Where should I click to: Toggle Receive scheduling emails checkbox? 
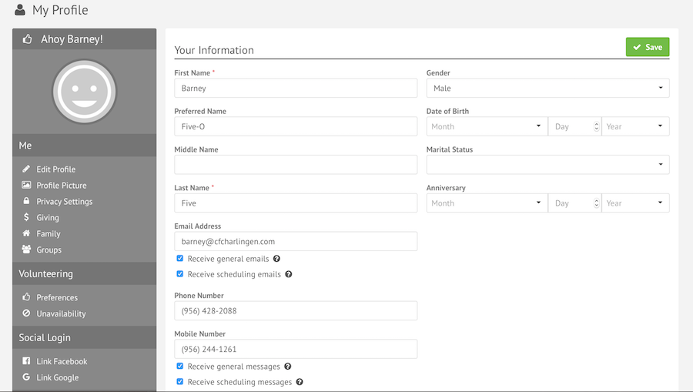tap(180, 273)
